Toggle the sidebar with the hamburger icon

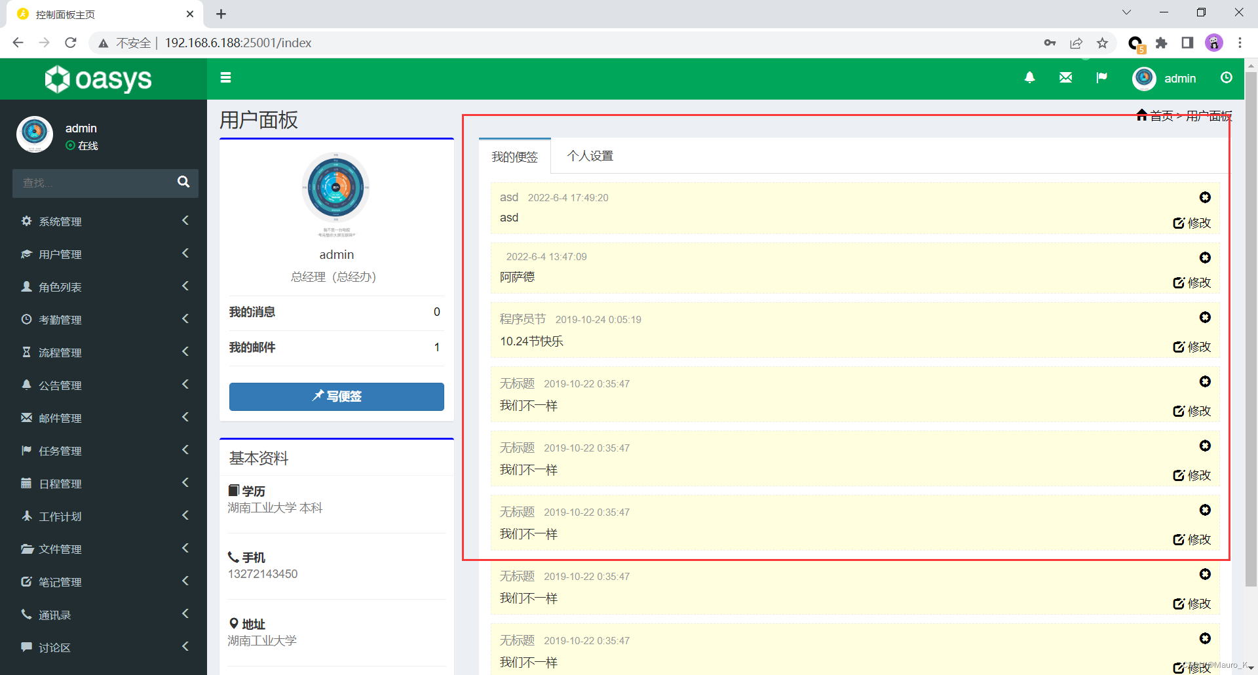225,77
